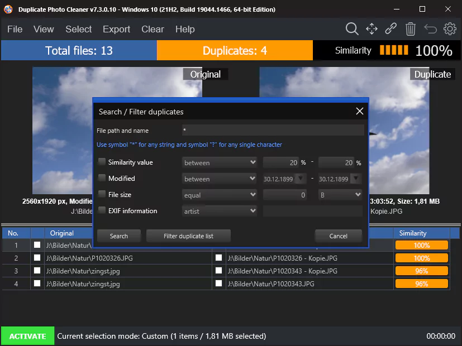Open the Help menu
Image resolution: width=462 pixels, height=346 pixels.
pyautogui.click(x=185, y=29)
